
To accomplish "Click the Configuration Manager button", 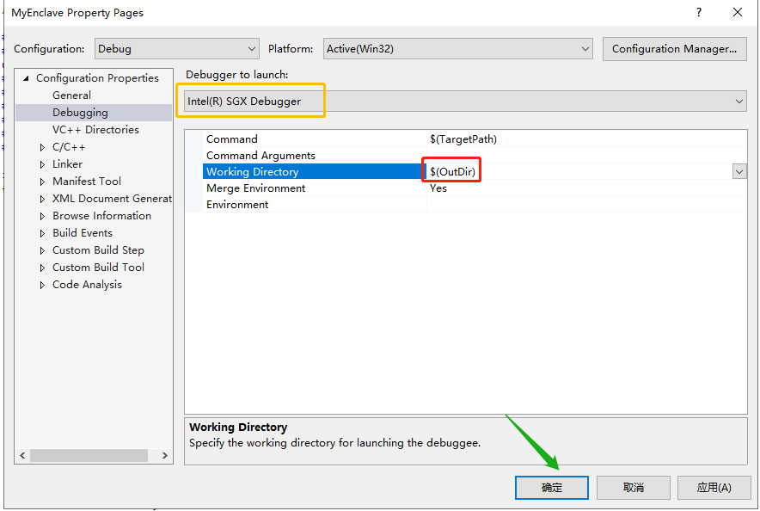I will (674, 48).
